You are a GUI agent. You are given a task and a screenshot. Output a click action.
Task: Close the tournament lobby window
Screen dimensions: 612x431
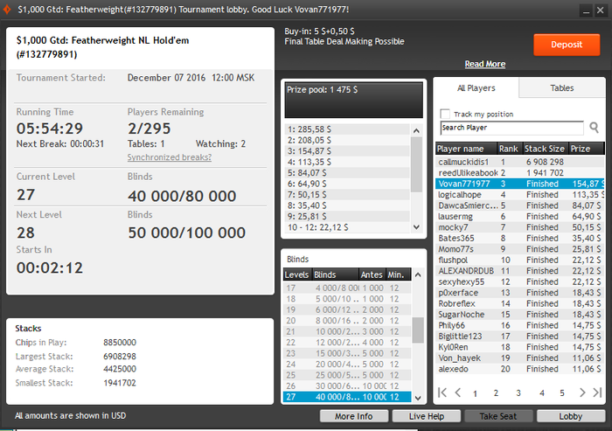click(601, 10)
